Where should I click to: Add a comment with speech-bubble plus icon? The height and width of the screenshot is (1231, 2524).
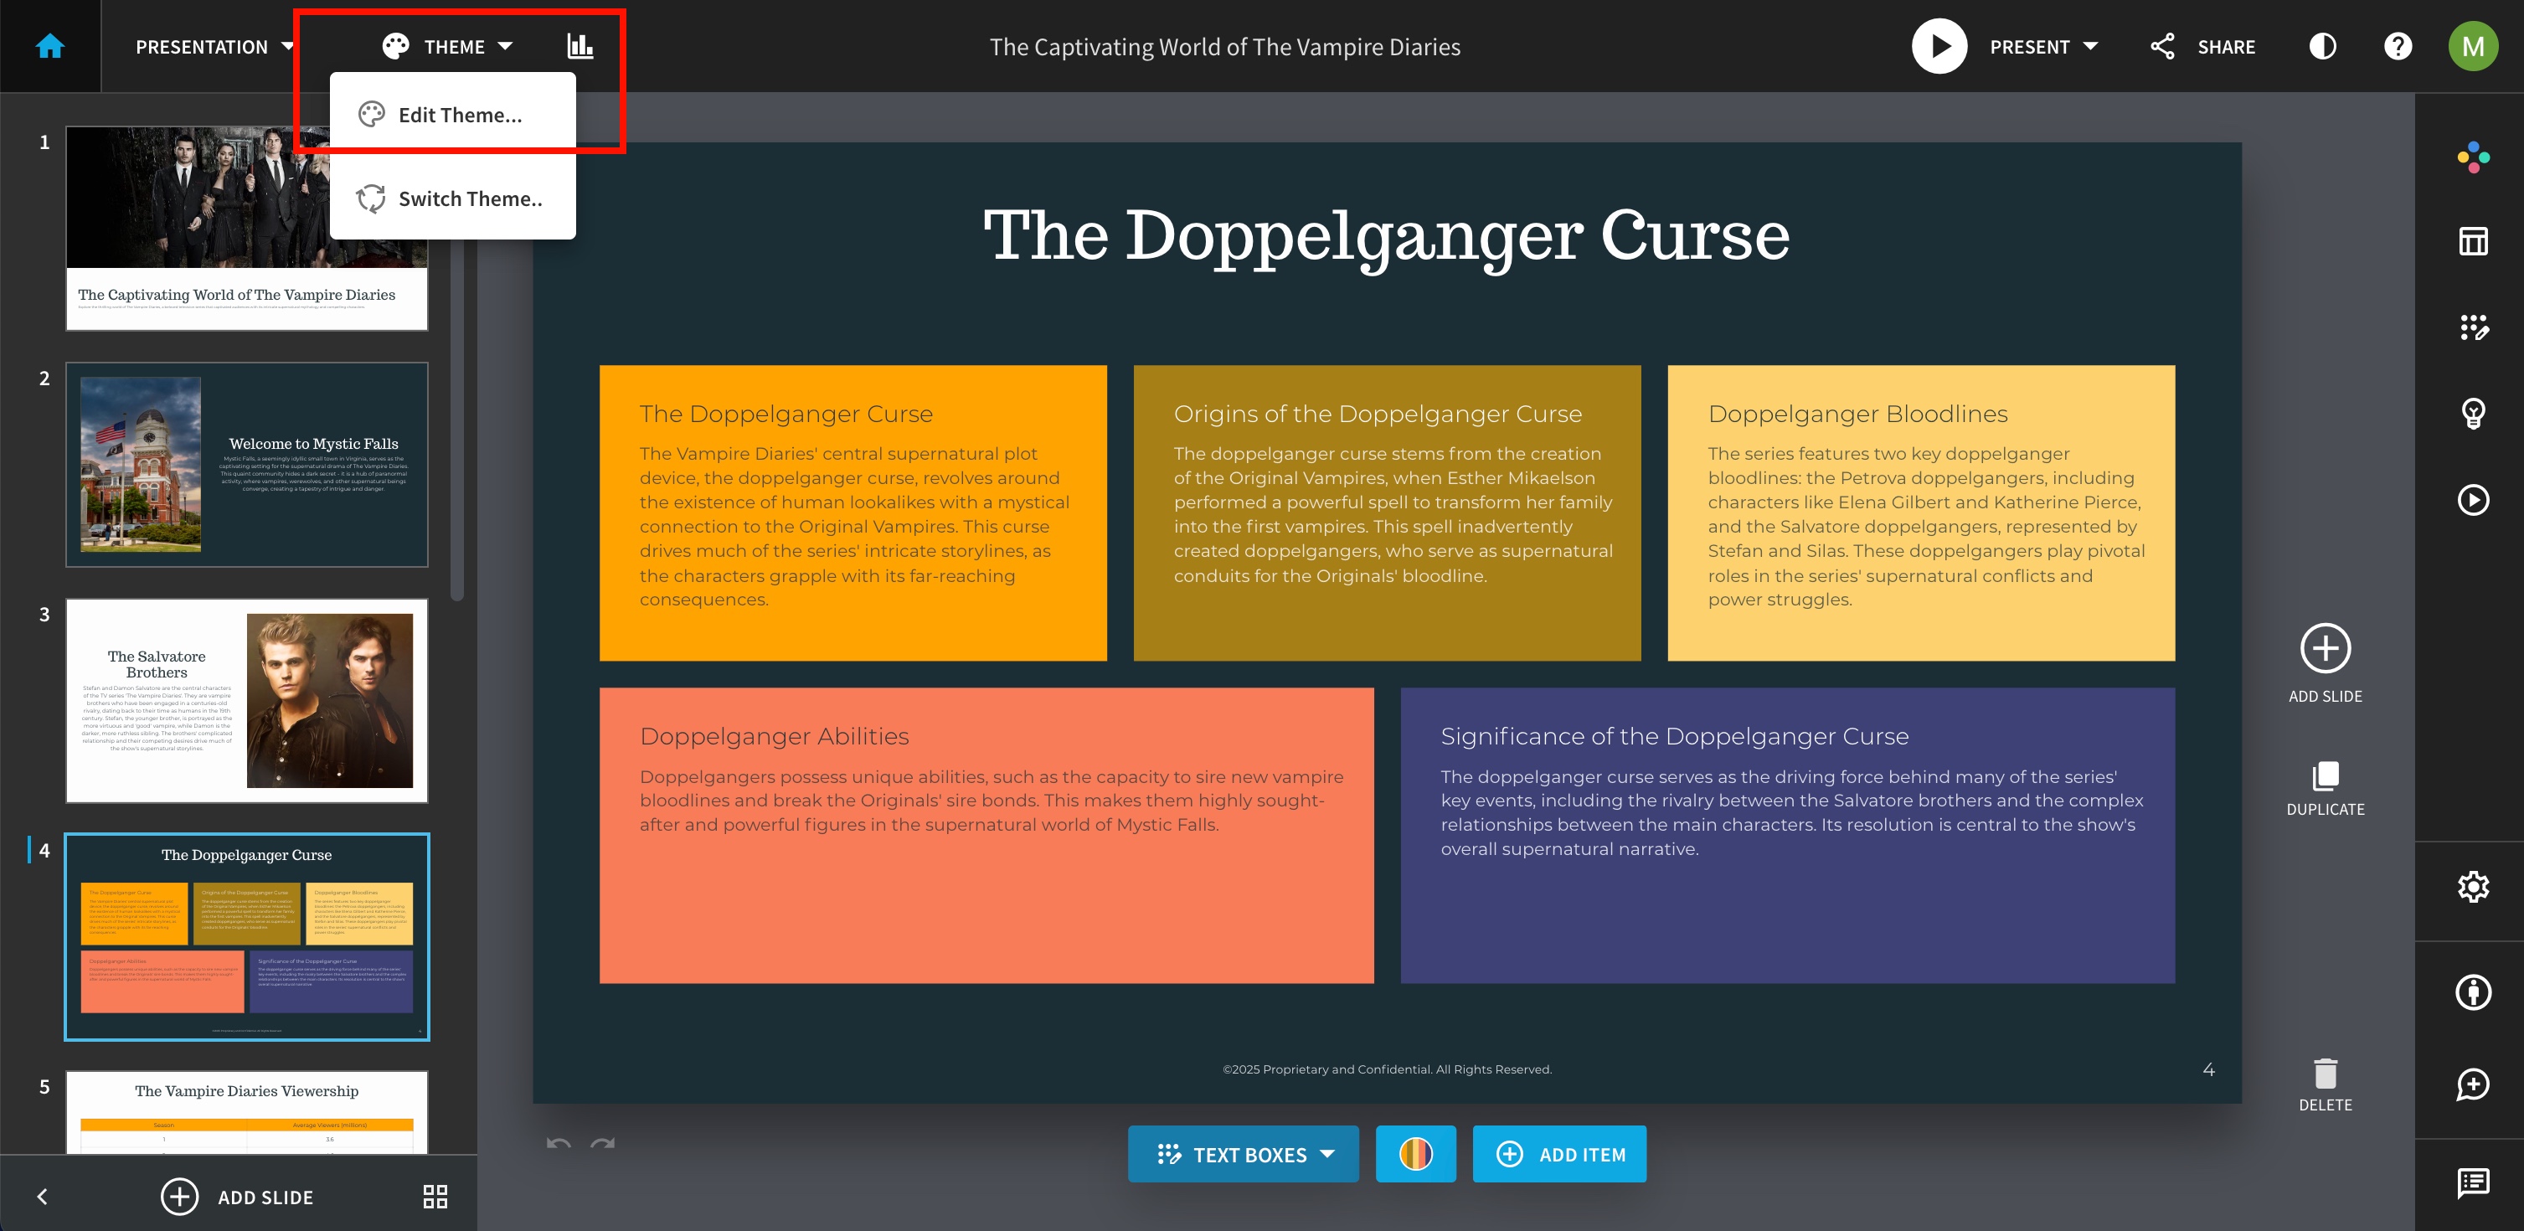point(2473,1085)
